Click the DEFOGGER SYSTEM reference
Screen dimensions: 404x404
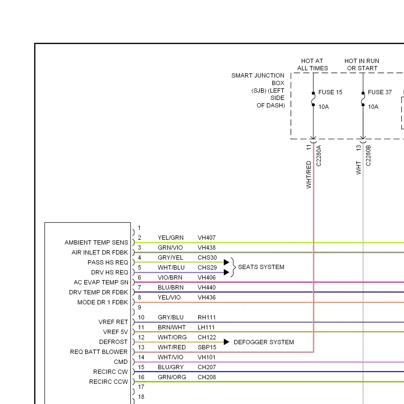pos(264,342)
